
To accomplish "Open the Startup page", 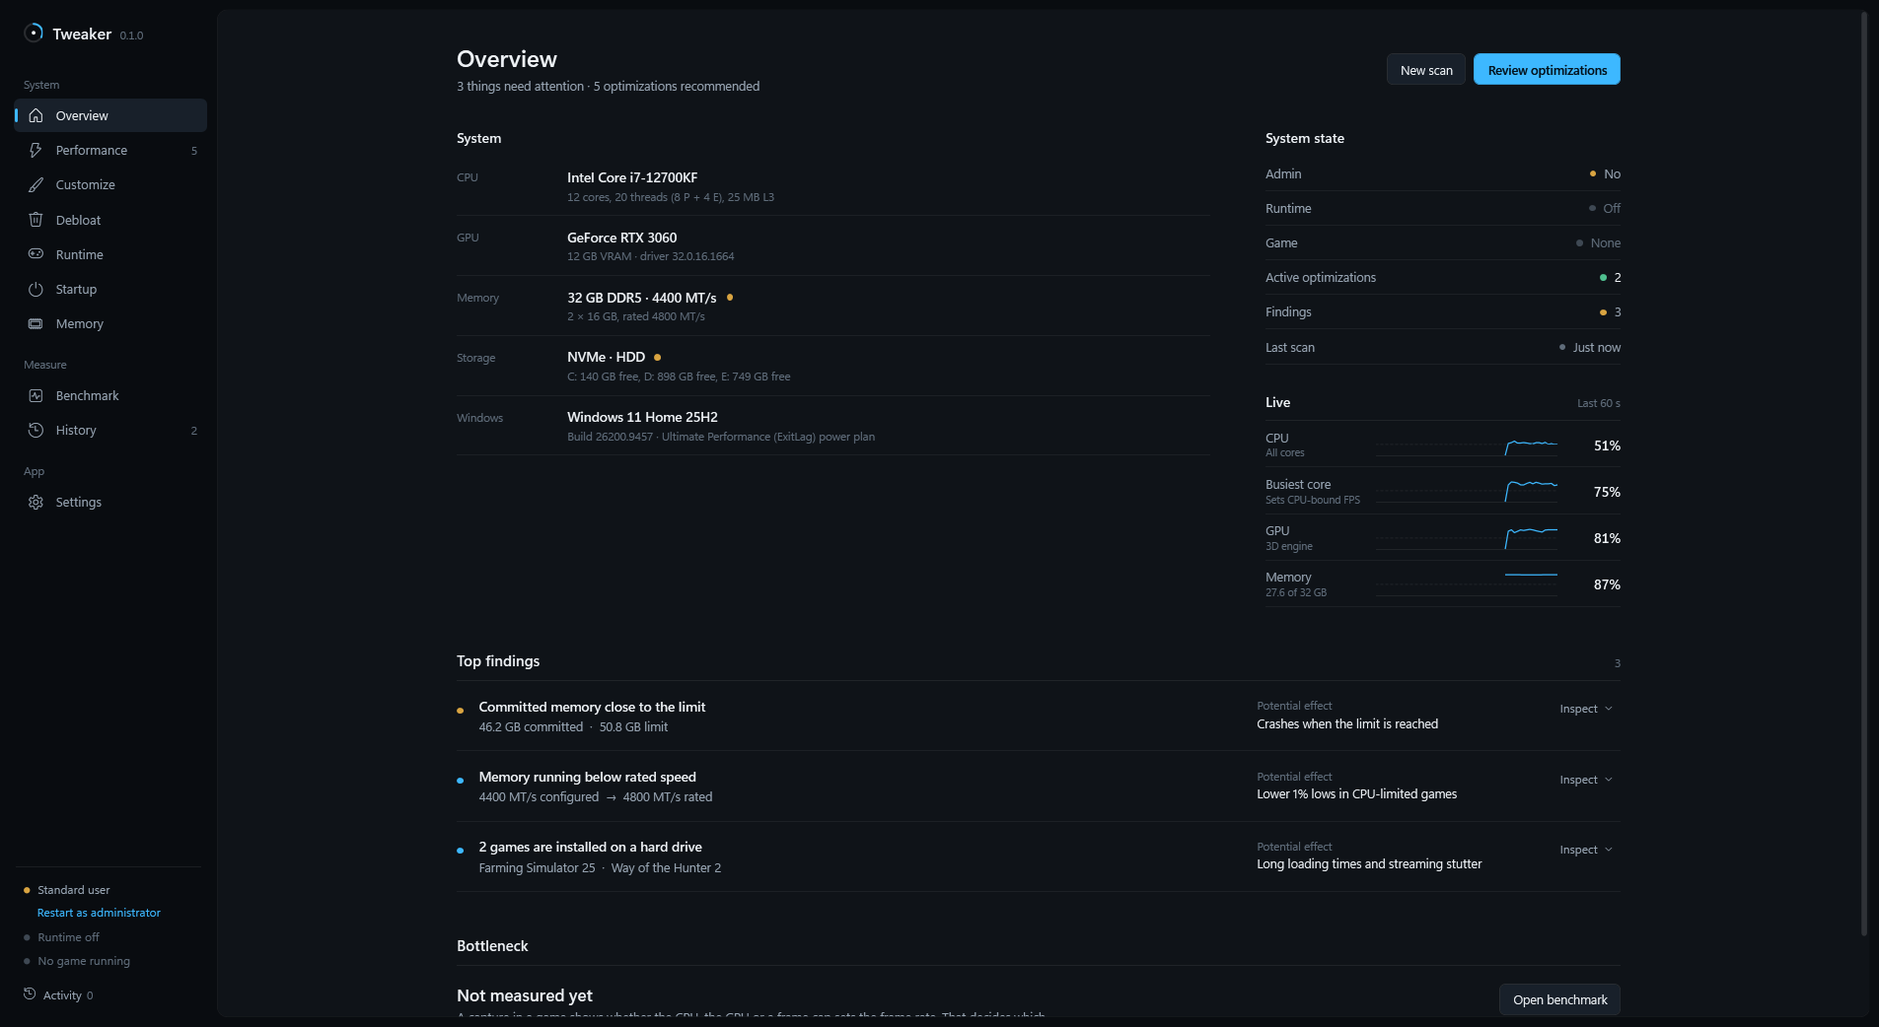I will tap(110, 289).
